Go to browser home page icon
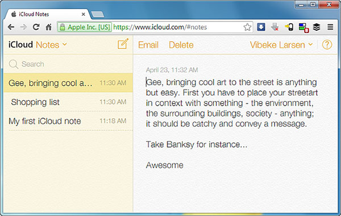The image size is (341, 216). (49, 27)
